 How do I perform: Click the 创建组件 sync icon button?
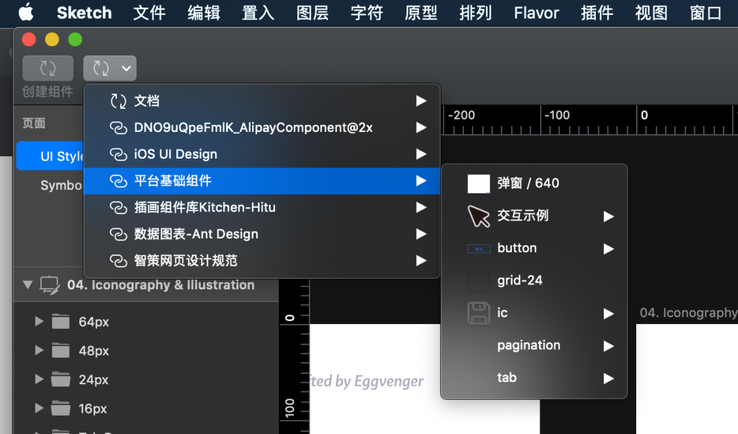click(x=48, y=68)
